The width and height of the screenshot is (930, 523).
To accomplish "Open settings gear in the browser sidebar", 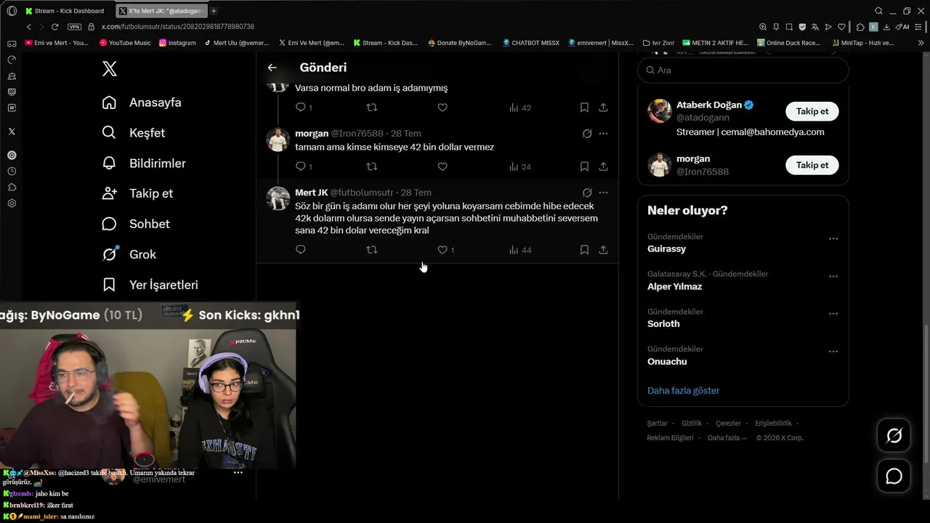I will 12,203.
